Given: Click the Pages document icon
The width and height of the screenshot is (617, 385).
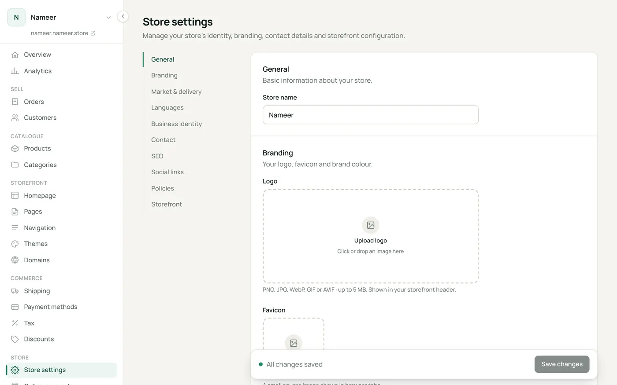Looking at the screenshot, I should click(x=15, y=212).
